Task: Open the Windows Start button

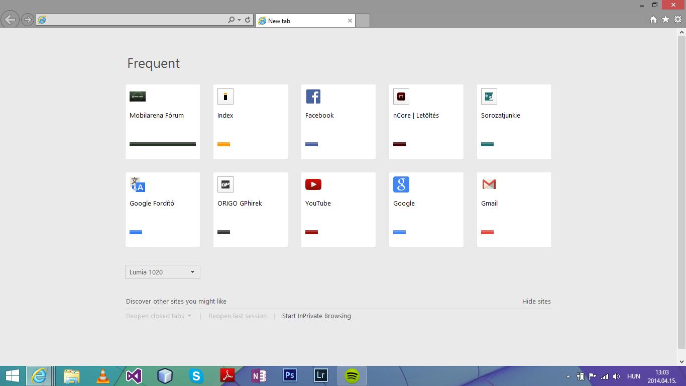Action: (12, 376)
